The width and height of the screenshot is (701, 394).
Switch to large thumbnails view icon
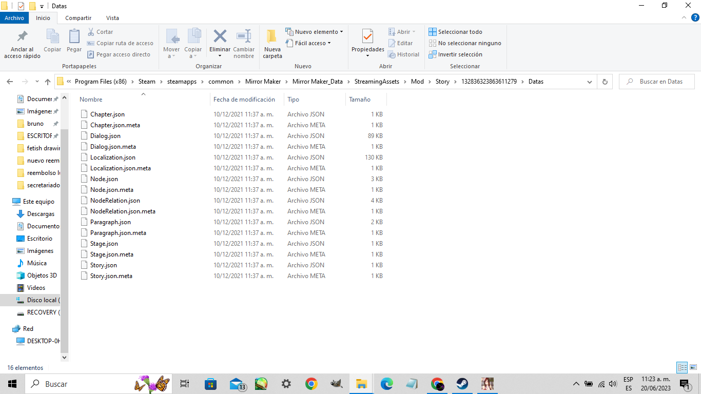[x=693, y=367]
